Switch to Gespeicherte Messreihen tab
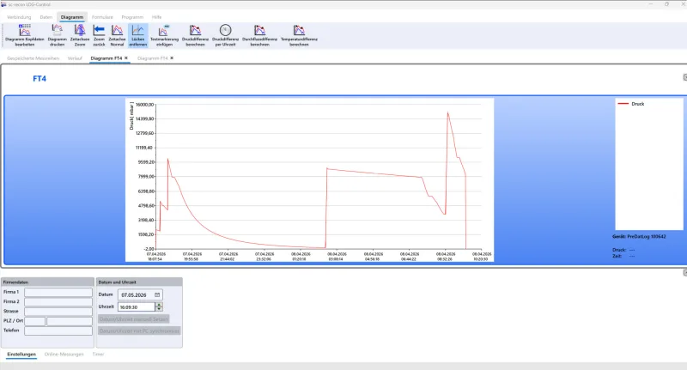This screenshot has height=370, width=687. tap(33, 58)
